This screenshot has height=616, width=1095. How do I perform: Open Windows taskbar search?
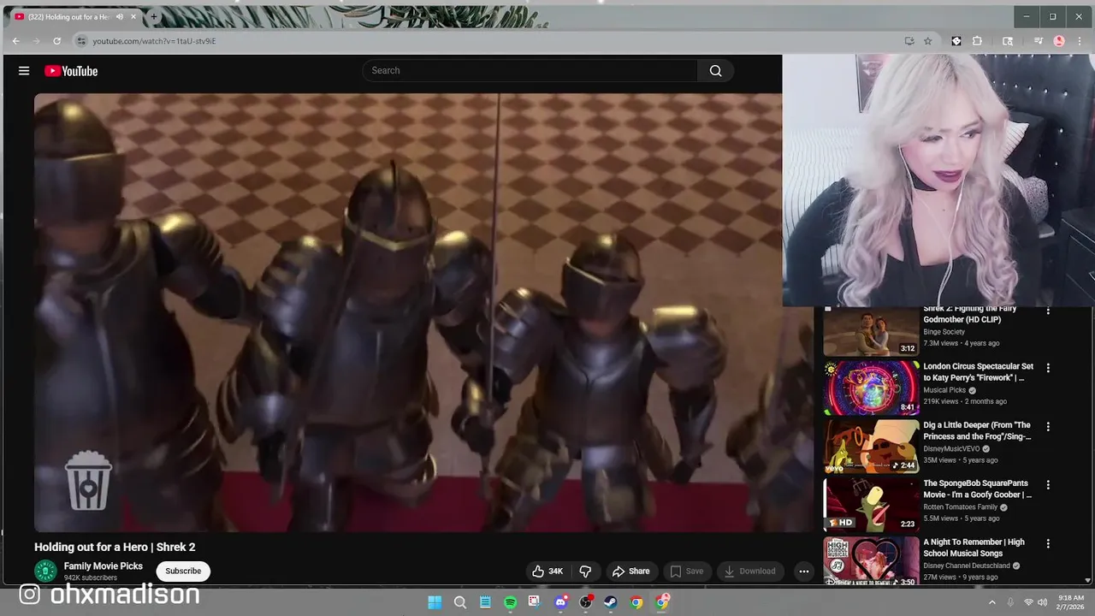pyautogui.click(x=460, y=602)
